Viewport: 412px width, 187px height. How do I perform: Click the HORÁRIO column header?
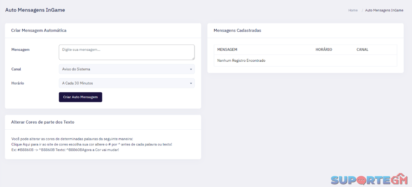[324, 49]
